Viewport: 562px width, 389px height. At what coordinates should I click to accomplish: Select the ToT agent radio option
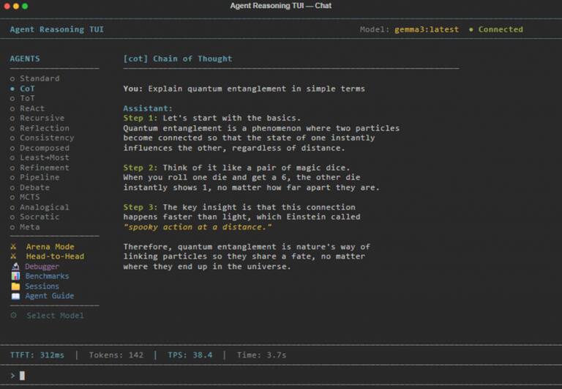point(22,98)
